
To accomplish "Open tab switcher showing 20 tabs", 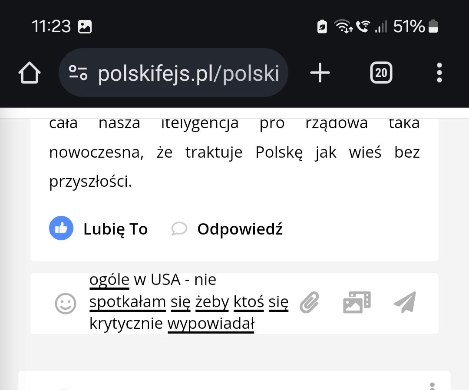I will click(381, 73).
